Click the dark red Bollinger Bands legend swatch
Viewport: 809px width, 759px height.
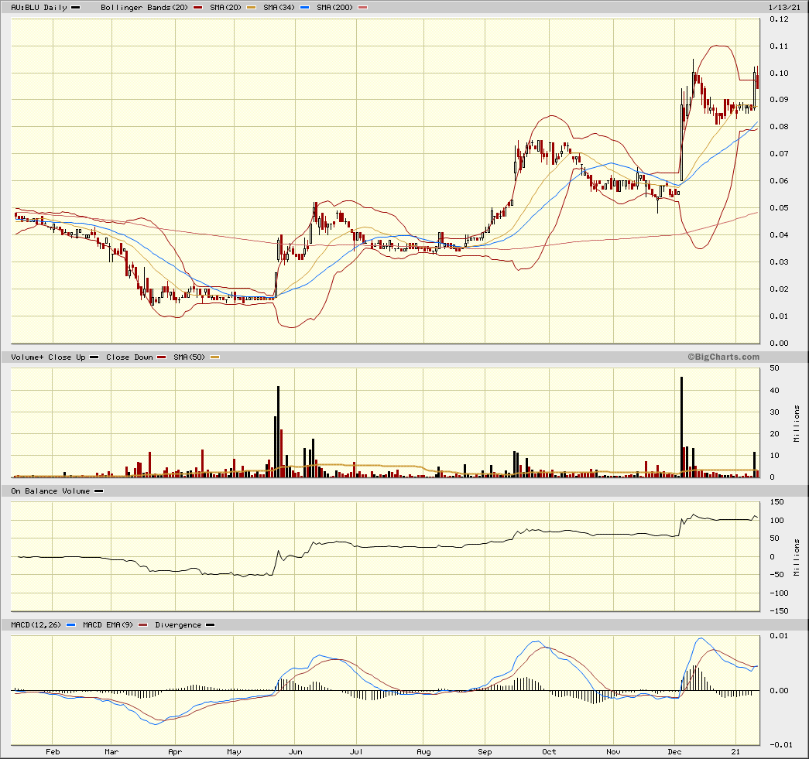(x=197, y=7)
